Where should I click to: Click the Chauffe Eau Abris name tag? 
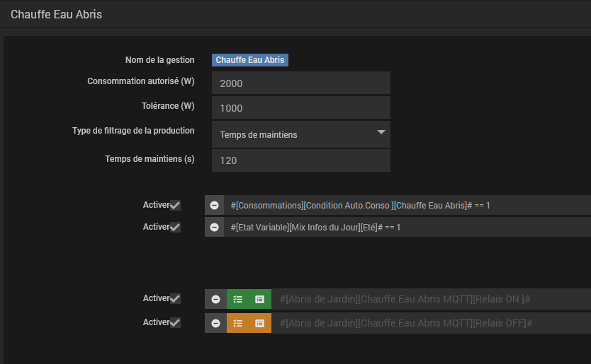tap(250, 60)
